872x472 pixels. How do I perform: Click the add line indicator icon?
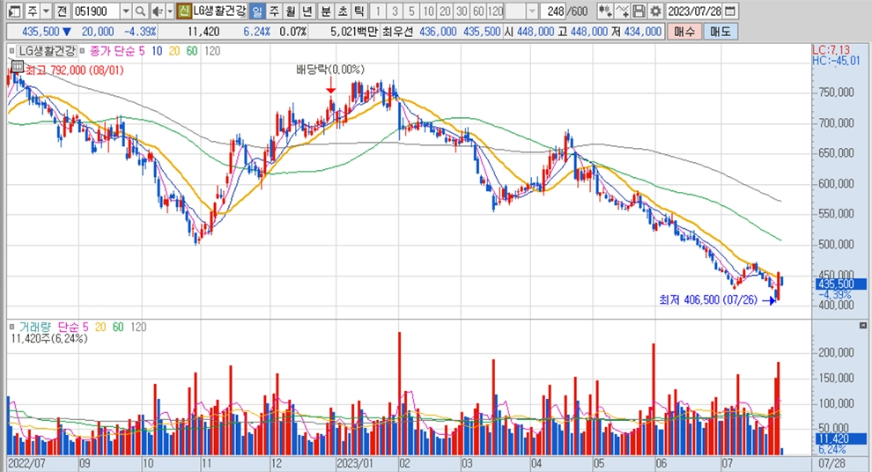click(622, 11)
